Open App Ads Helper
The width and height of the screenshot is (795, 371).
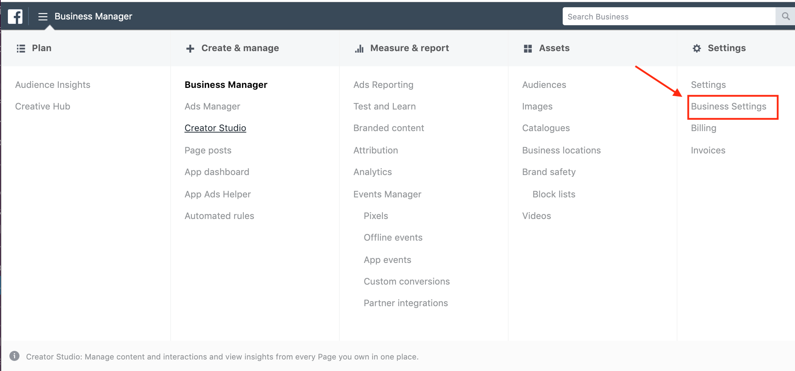[218, 194]
